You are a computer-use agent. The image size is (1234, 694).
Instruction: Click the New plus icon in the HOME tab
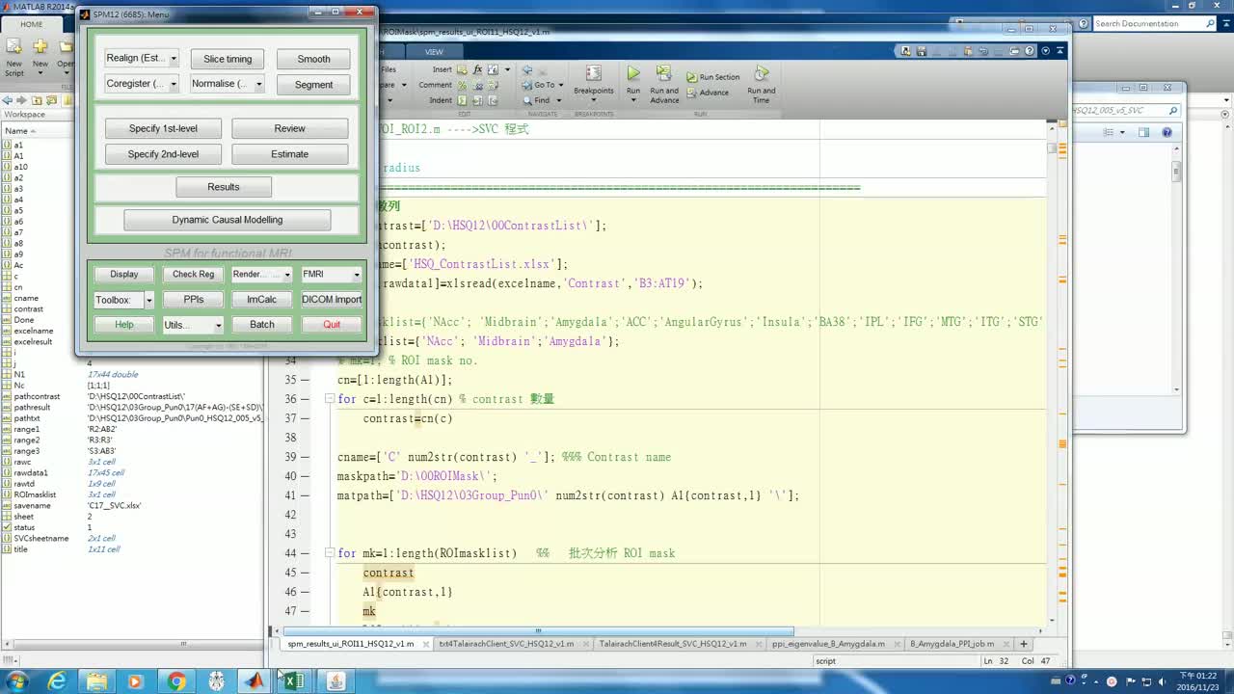[40, 47]
